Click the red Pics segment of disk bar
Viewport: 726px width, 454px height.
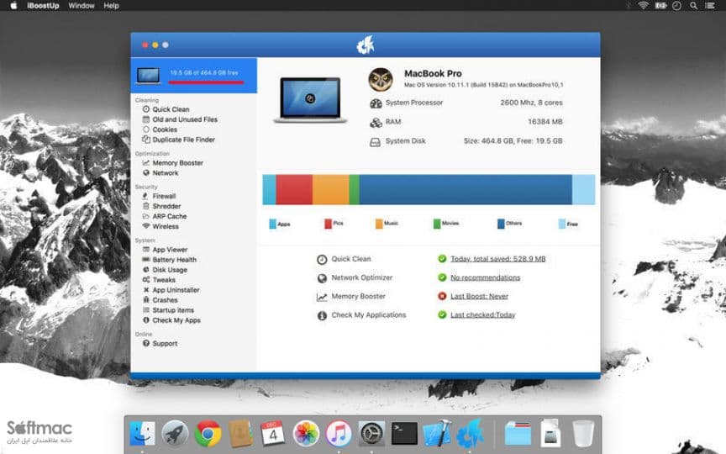click(x=294, y=189)
